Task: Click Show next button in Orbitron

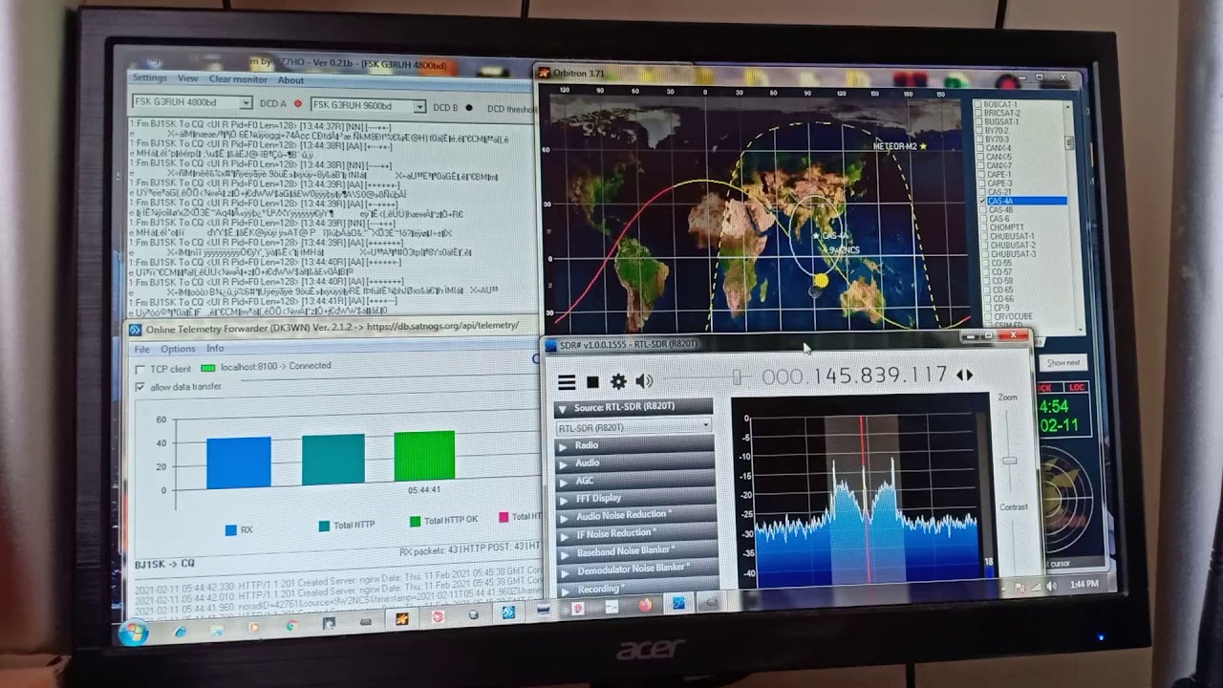Action: pos(1063,362)
